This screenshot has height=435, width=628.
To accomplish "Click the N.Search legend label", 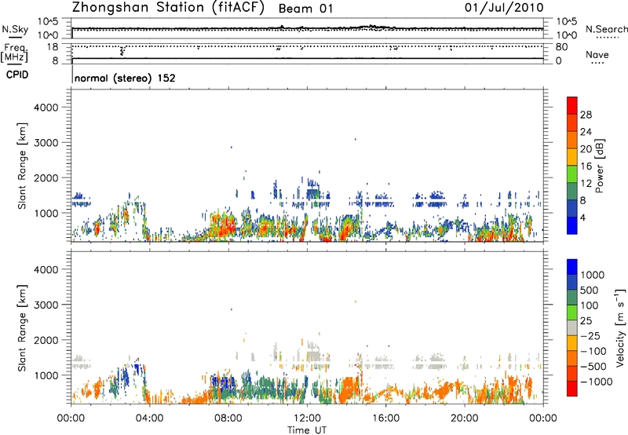I will [x=607, y=29].
